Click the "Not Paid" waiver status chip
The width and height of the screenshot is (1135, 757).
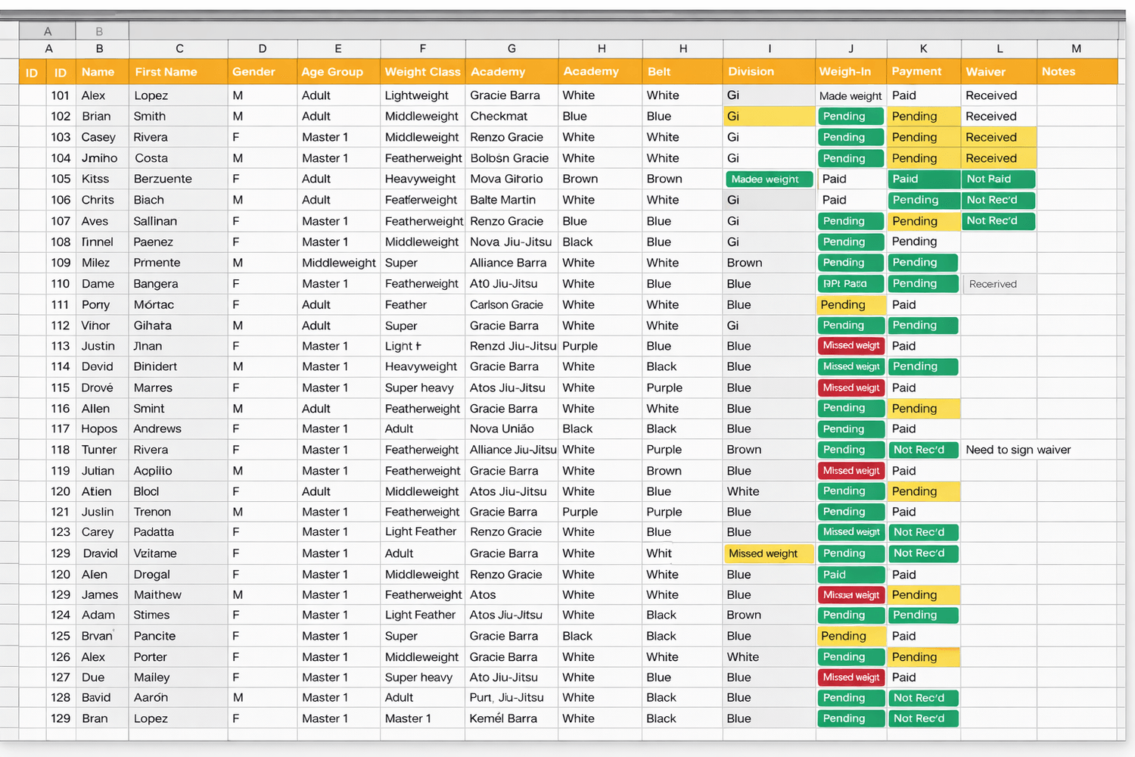(x=998, y=179)
